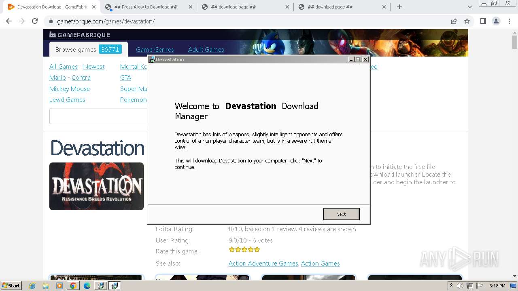View site info lock icon
Screen dimensions: 518x291
pos(51,21)
